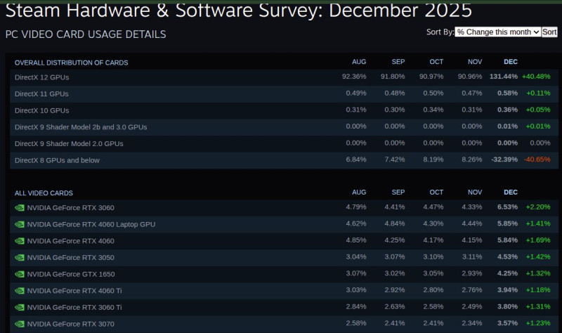Click NVIDIA icon next to RTX 3050
The image size is (562, 333).
[20, 257]
